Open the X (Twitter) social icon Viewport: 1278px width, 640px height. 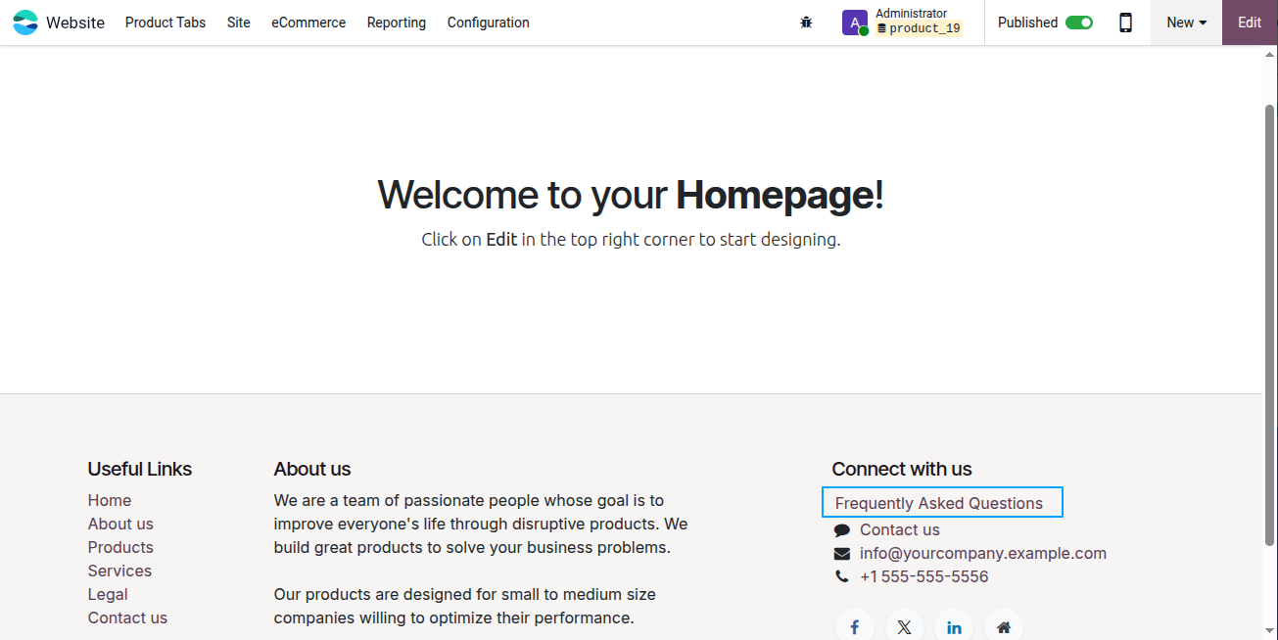[904, 627]
